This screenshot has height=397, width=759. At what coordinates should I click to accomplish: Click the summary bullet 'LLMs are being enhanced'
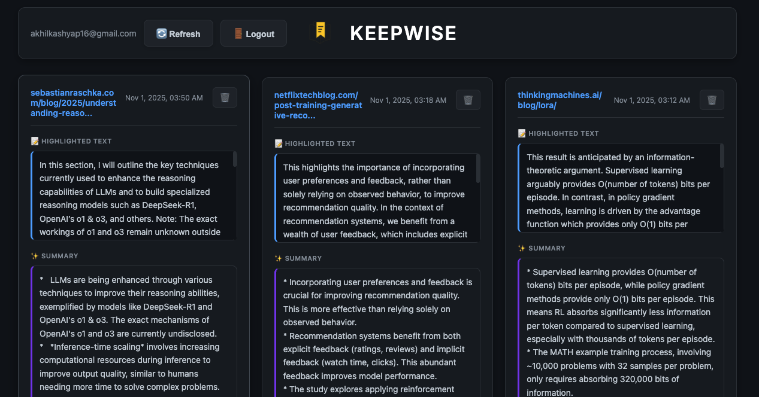pyautogui.click(x=129, y=306)
